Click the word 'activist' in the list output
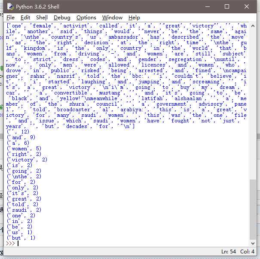The height and width of the screenshot is (259, 260). tap(75, 26)
